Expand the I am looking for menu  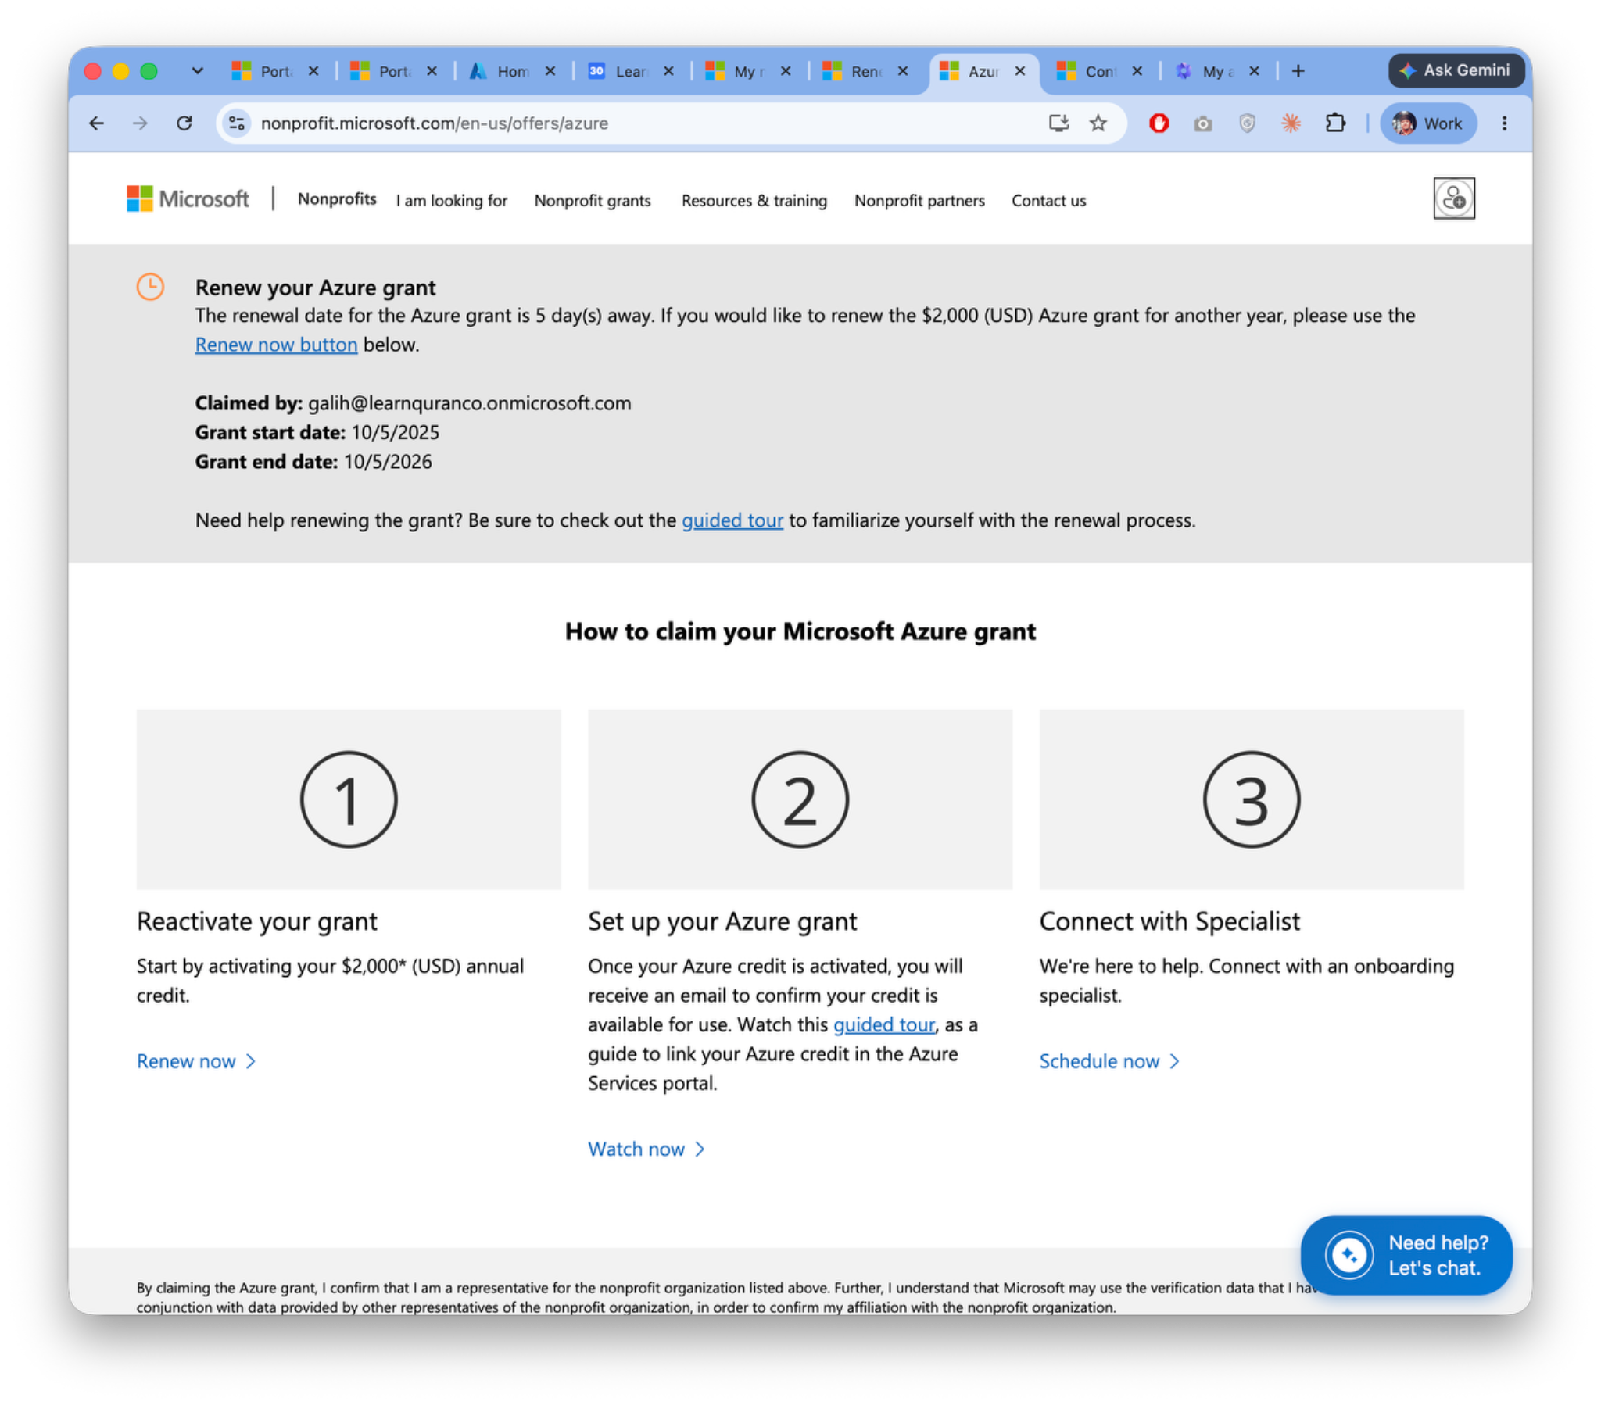pyautogui.click(x=452, y=201)
